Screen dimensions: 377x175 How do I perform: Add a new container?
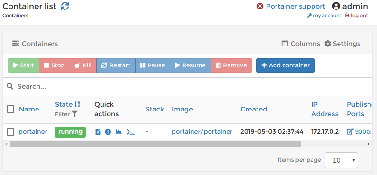tap(285, 65)
